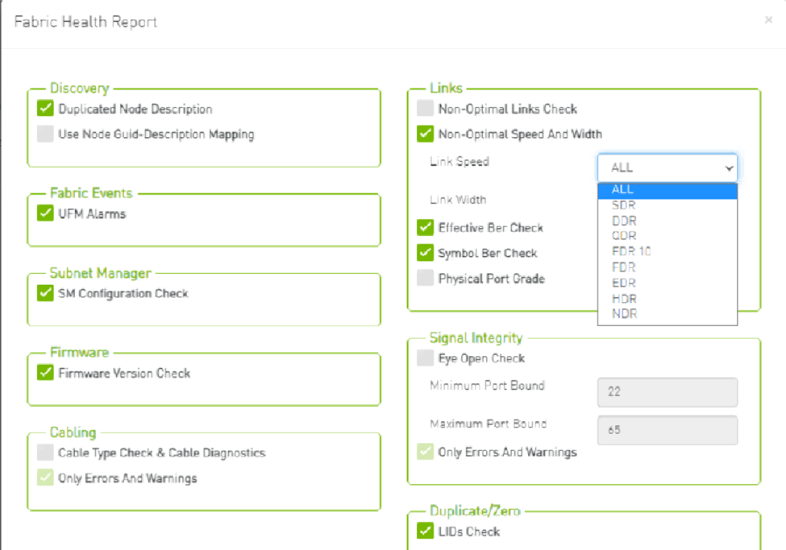Toggle Effective Ber Check checkbox
786x550 pixels.
coord(425,228)
